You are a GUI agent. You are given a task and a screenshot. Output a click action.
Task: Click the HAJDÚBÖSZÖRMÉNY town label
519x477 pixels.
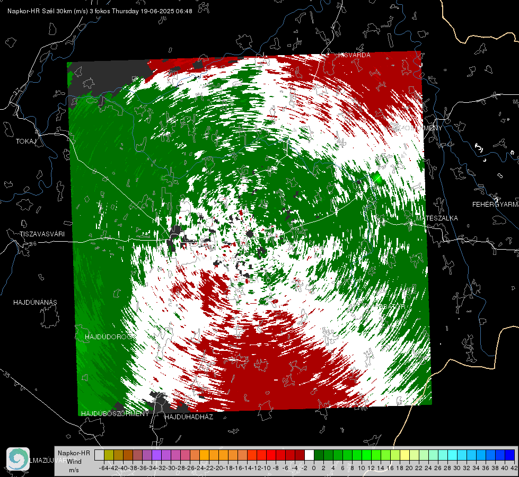coord(115,414)
